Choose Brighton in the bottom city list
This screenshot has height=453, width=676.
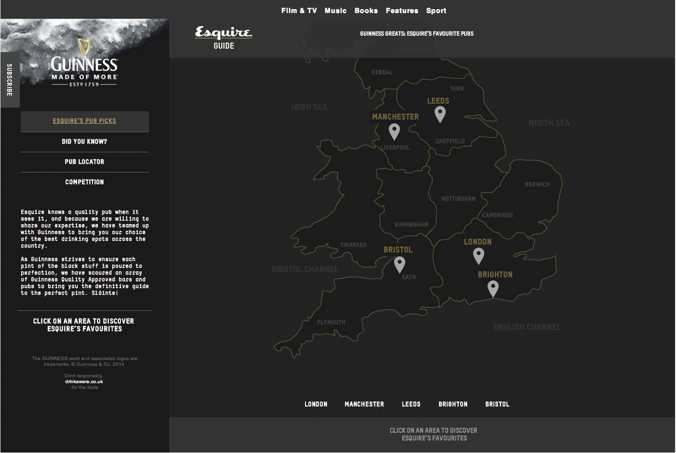coord(453,404)
